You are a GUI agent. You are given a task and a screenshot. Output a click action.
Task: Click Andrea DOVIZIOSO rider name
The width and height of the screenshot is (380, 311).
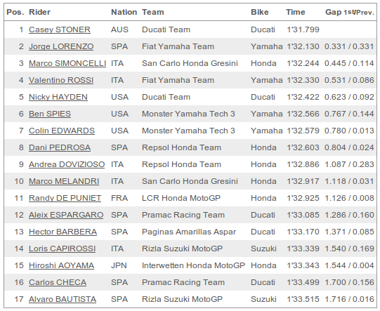67,164
